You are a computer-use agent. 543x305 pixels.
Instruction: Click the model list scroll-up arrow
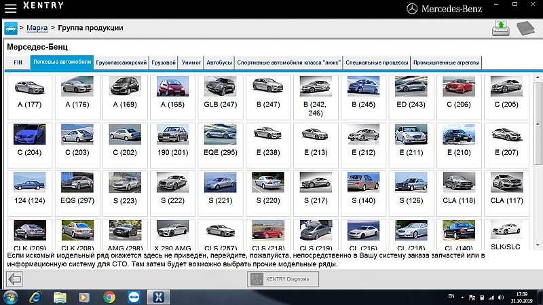coord(538,77)
